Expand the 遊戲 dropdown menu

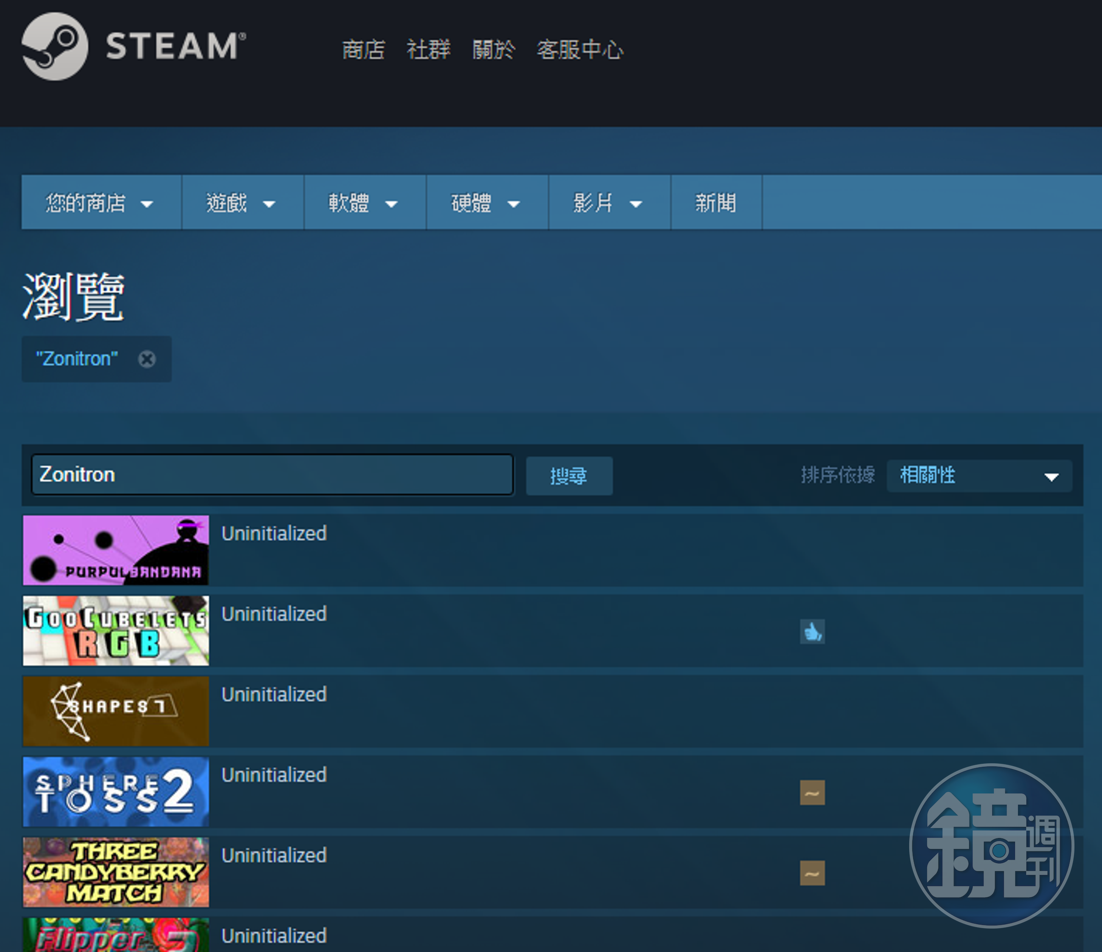pyautogui.click(x=242, y=203)
